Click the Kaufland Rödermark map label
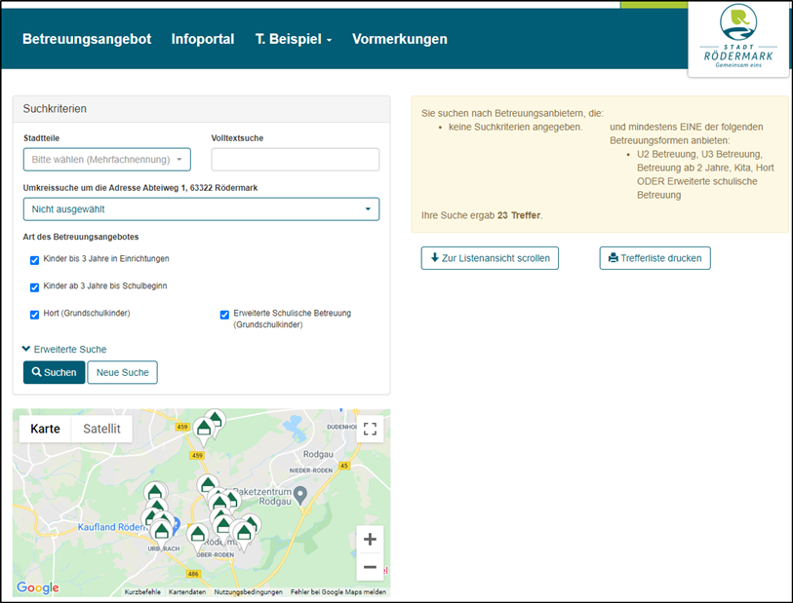 [x=111, y=527]
